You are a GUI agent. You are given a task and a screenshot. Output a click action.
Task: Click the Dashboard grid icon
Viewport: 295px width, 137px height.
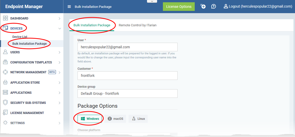pyautogui.click(x=6, y=18)
